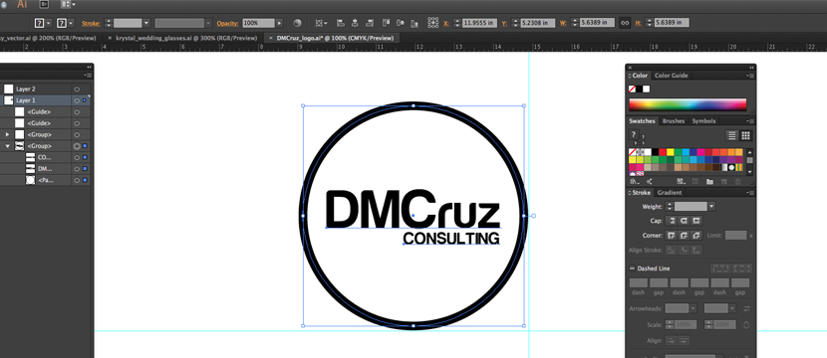Click the orange Stroke label link
This screenshot has height=358, width=827.
[91, 23]
